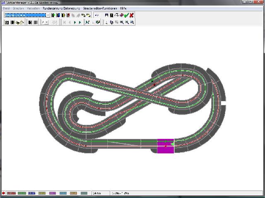Click the red dot icon in status bar
The height and width of the screenshot is (198, 265).
click(x=3, y=193)
